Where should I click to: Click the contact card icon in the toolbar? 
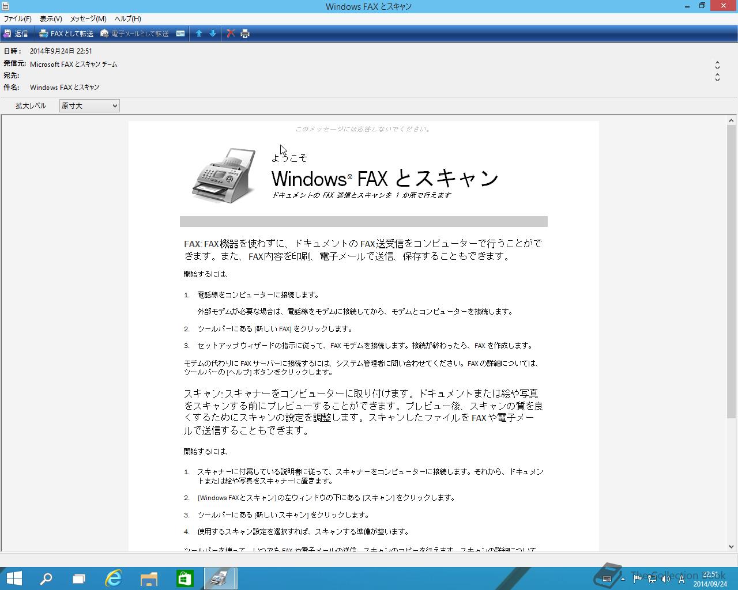click(180, 33)
